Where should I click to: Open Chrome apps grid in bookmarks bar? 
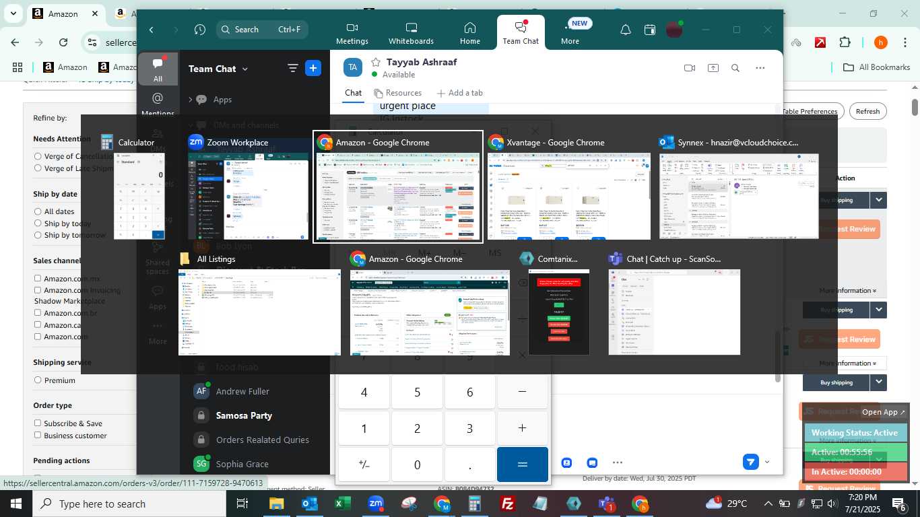coord(18,67)
